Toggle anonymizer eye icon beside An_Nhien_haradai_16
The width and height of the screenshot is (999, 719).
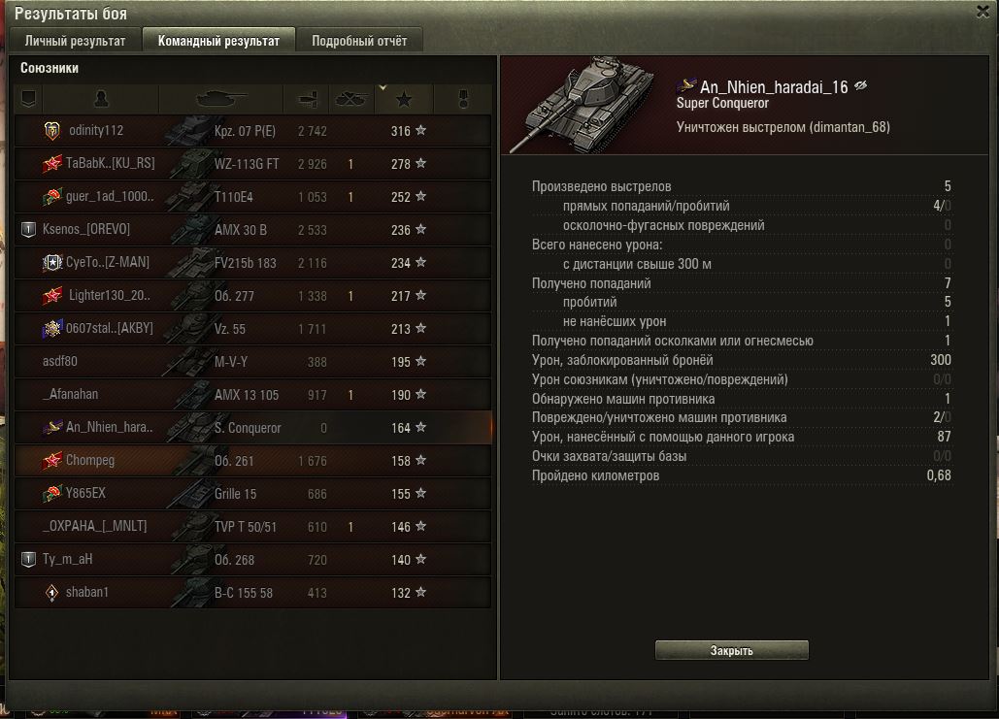(861, 86)
